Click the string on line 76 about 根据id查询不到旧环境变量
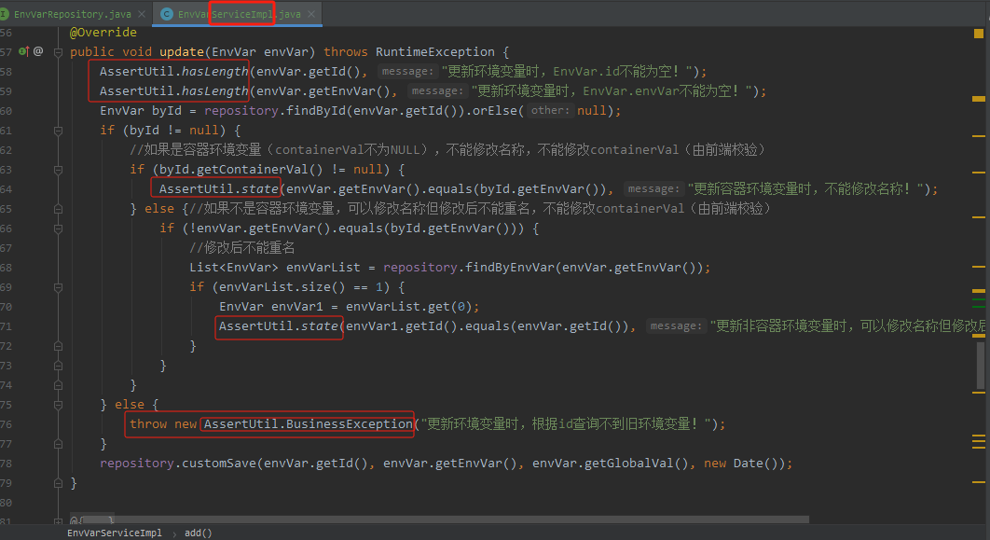 click(569, 423)
